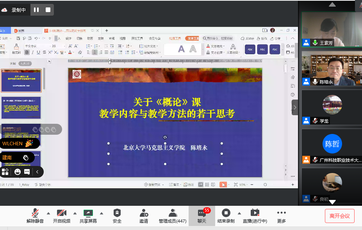Click the 结束录制 end recording icon
This screenshot has width=362, height=230.
coord(226,213)
